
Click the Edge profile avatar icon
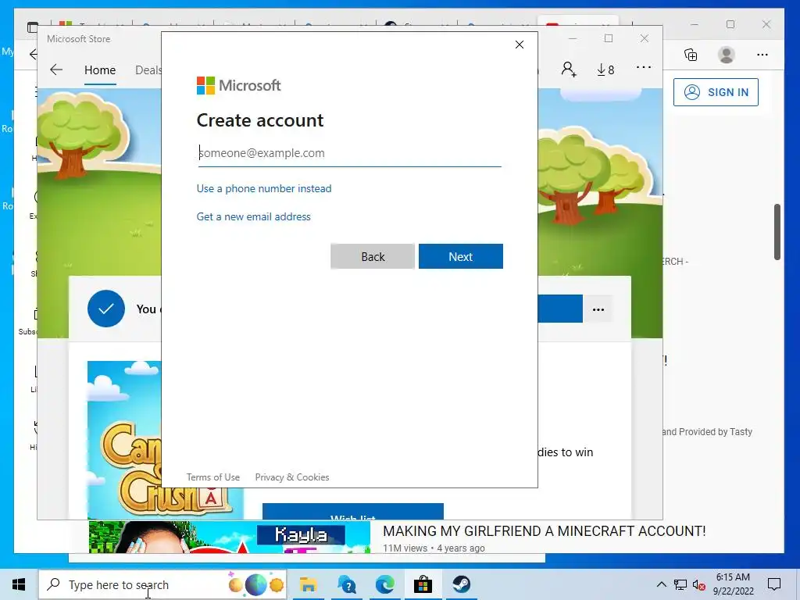click(x=726, y=55)
